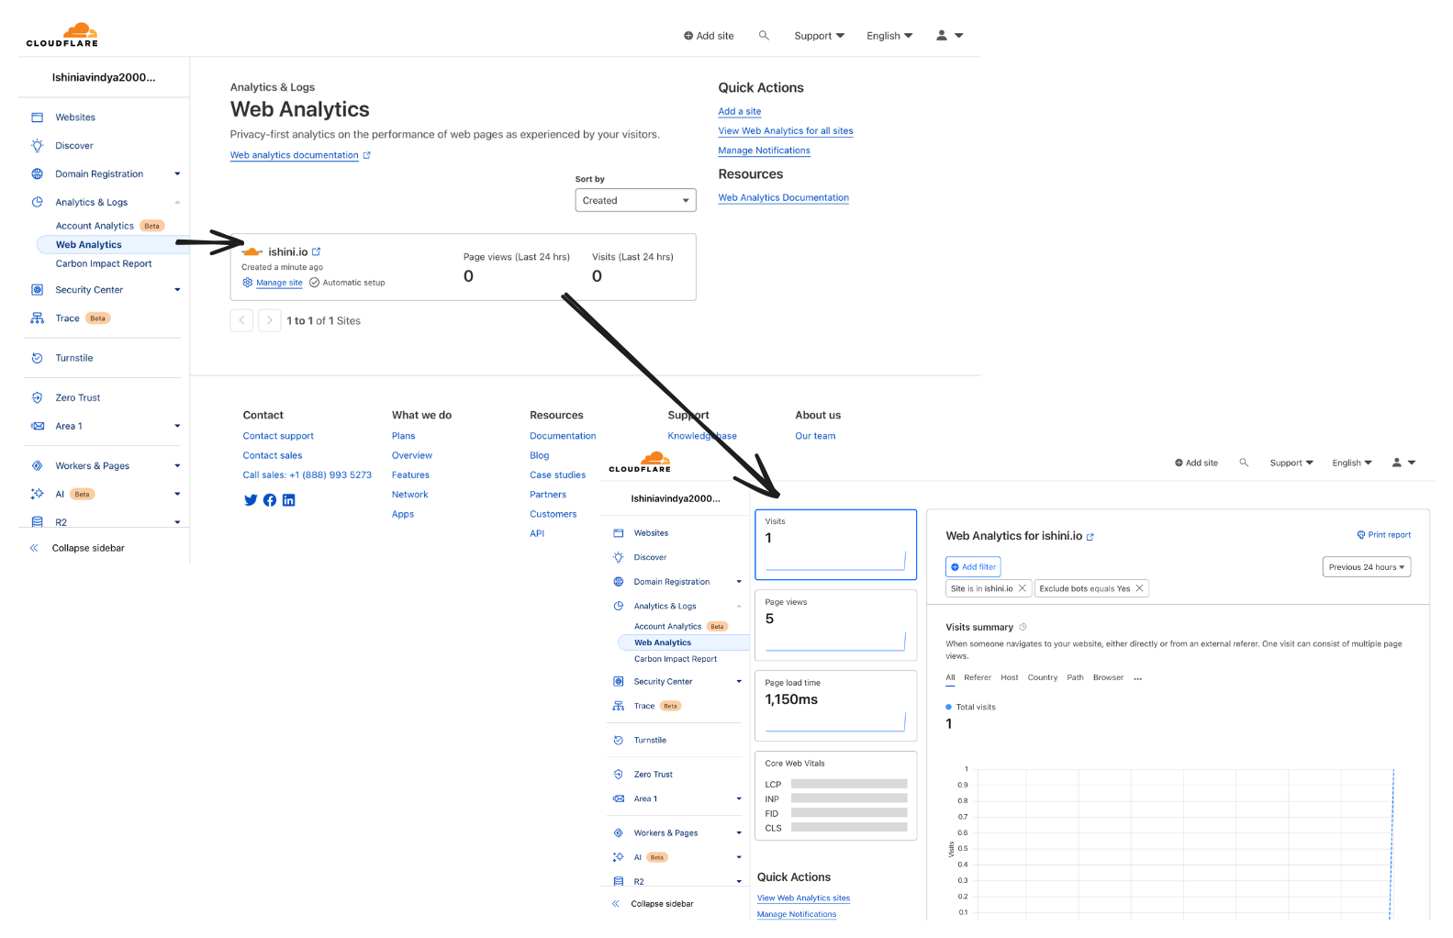
Task: Click Cloudflare logo in top-left dashboard
Action: [x=62, y=35]
